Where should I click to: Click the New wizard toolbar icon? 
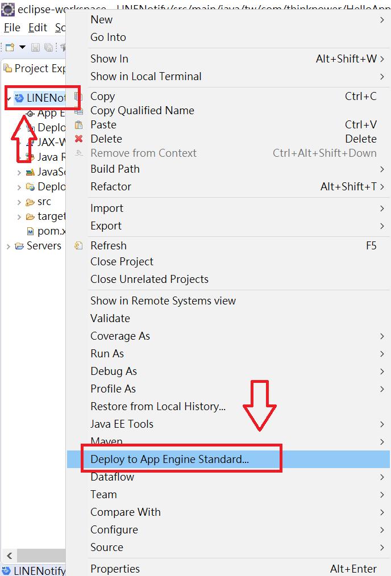point(10,47)
